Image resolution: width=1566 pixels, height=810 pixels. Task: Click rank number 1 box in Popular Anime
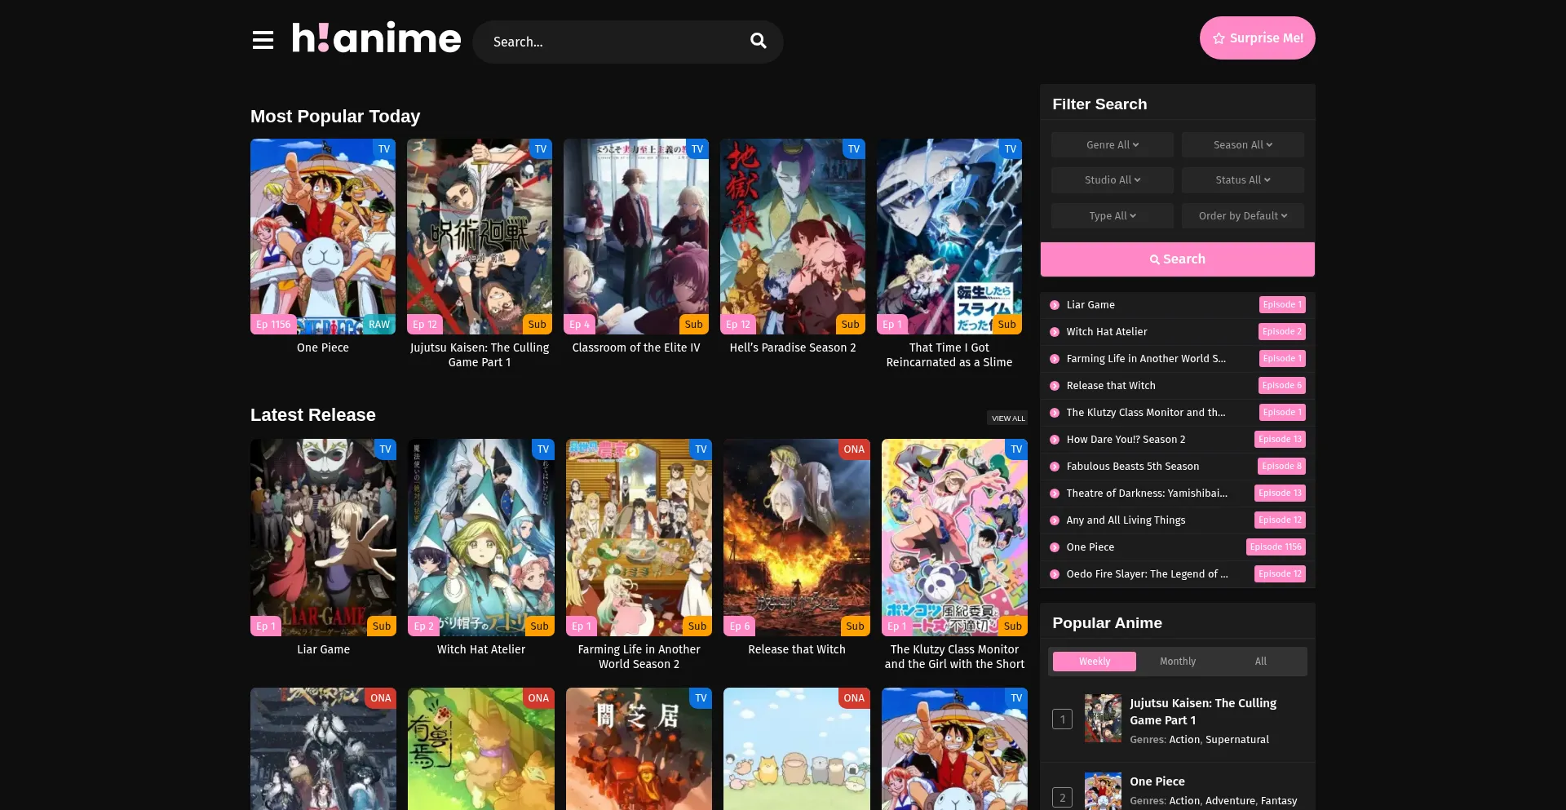point(1062,719)
